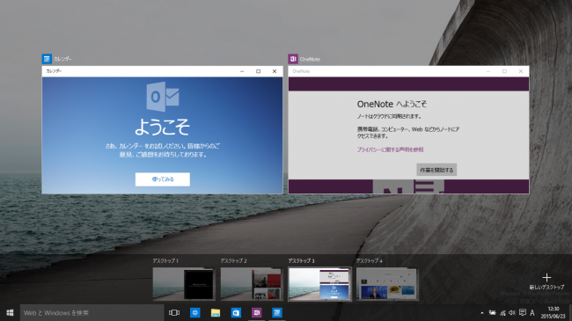Open the Action Center notification icon
572x321 pixels.
(x=523, y=312)
